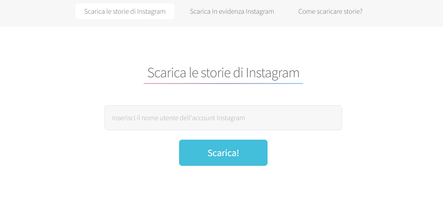Open the 'Come scaricare storie?' tab
This screenshot has height=223, width=443.
point(330,11)
